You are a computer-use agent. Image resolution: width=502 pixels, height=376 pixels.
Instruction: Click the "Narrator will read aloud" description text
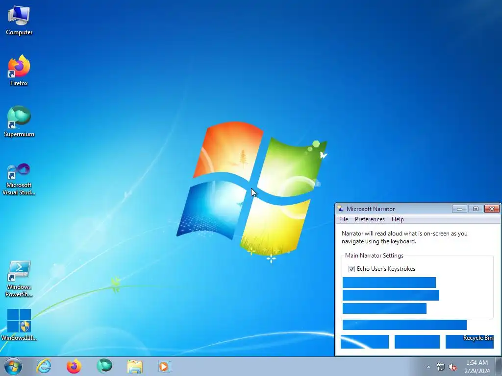pyautogui.click(x=404, y=237)
